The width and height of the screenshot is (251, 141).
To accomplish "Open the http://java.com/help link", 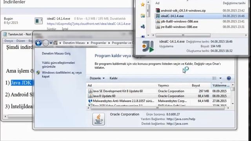I will [x=181, y=119].
